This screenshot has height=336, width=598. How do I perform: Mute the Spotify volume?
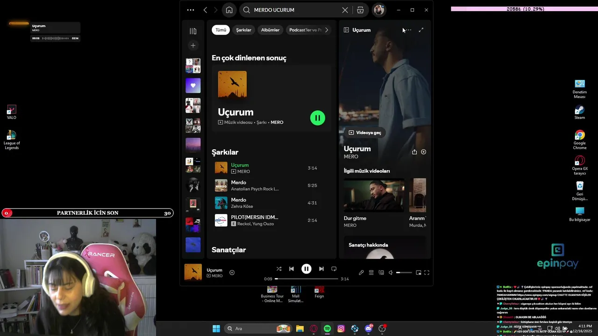click(391, 273)
